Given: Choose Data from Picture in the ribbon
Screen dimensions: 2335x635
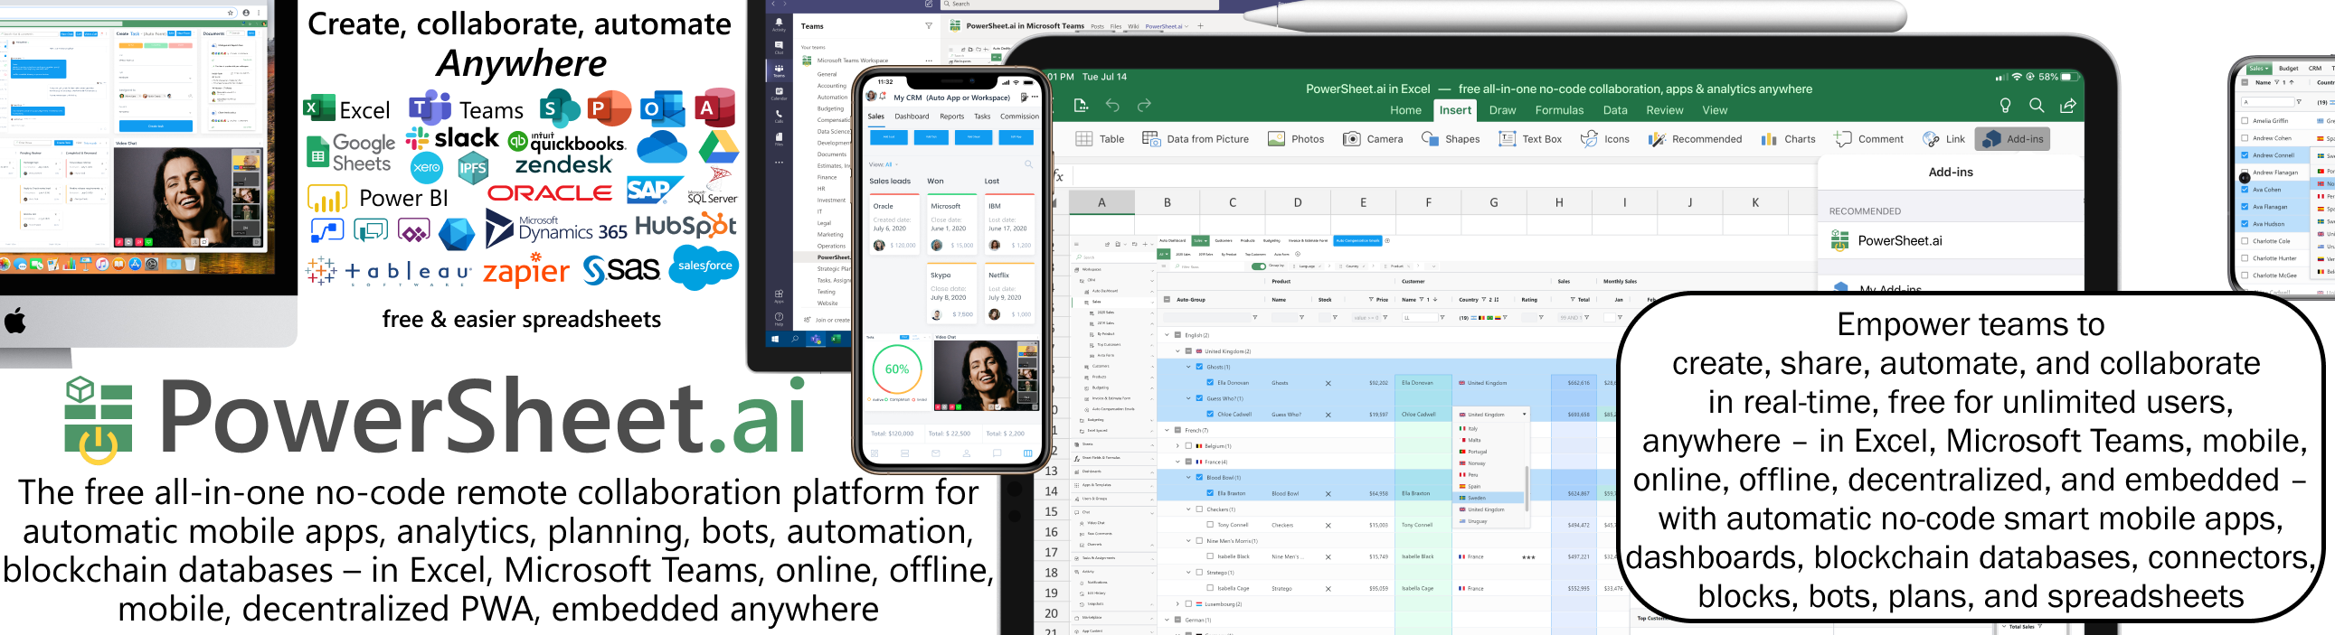Looking at the screenshot, I should pos(1196,138).
